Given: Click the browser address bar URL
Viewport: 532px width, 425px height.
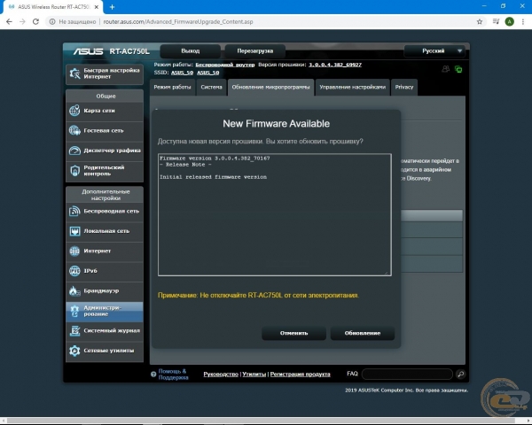Looking at the screenshot, I should [178, 21].
